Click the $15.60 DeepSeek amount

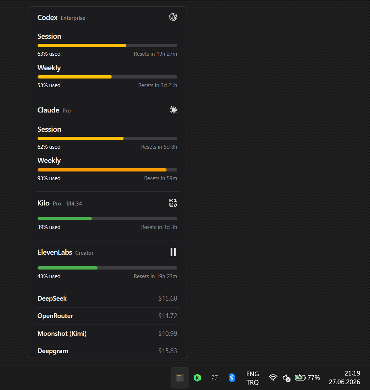[168, 298]
